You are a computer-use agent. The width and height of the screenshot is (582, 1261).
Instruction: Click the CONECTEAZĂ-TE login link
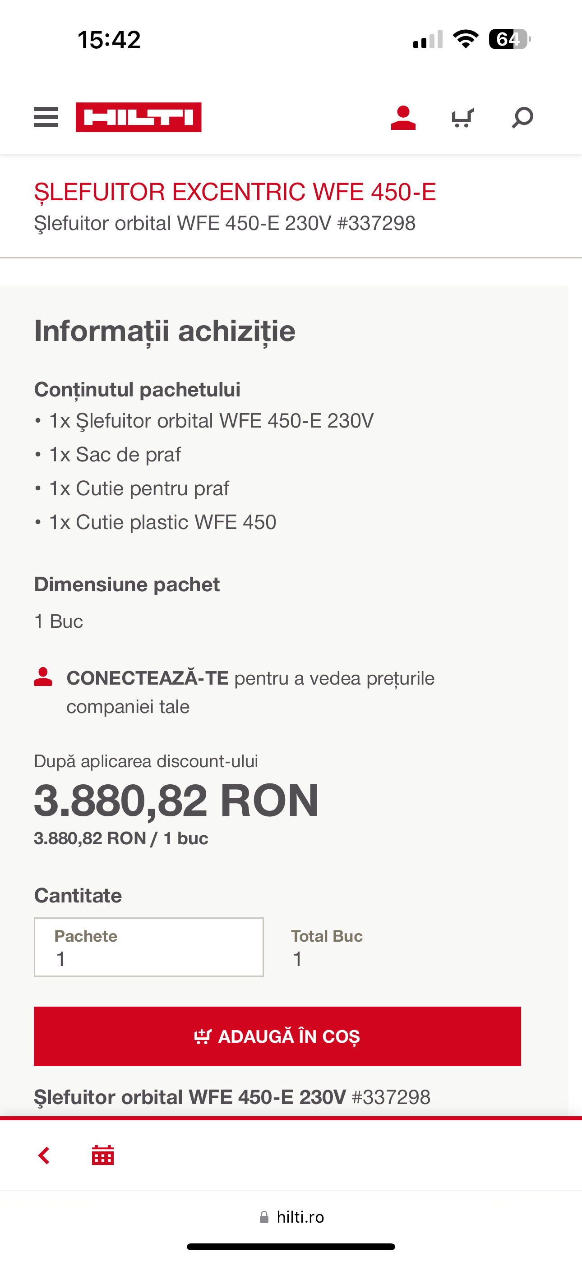click(x=148, y=678)
